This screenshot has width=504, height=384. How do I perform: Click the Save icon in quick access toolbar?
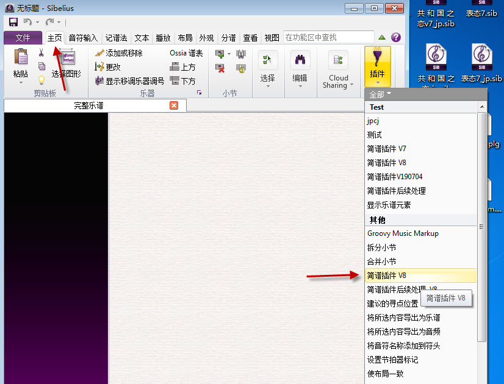(13, 22)
